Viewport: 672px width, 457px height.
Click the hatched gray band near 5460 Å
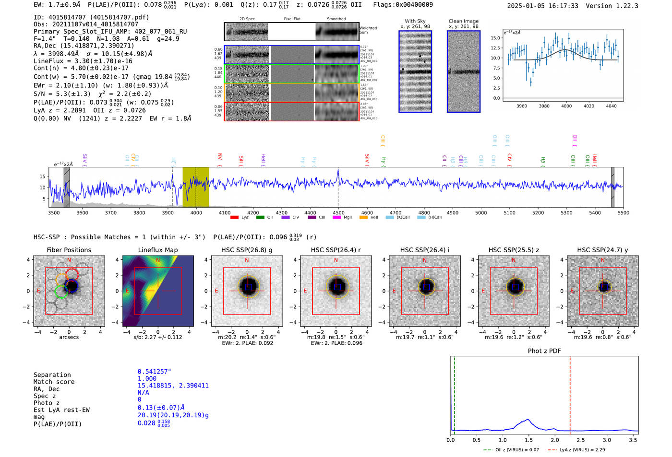[x=613, y=187]
